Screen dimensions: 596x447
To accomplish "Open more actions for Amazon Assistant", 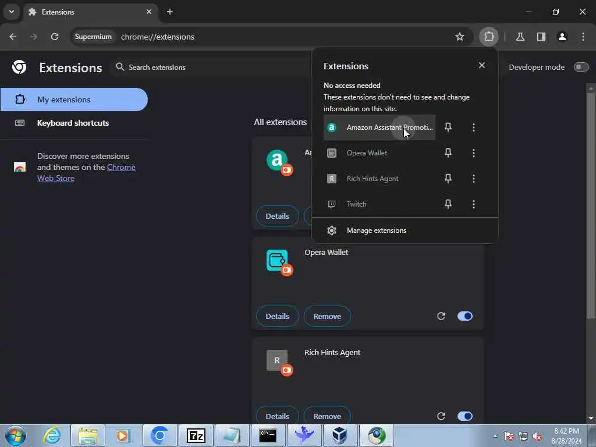I will pos(474,127).
